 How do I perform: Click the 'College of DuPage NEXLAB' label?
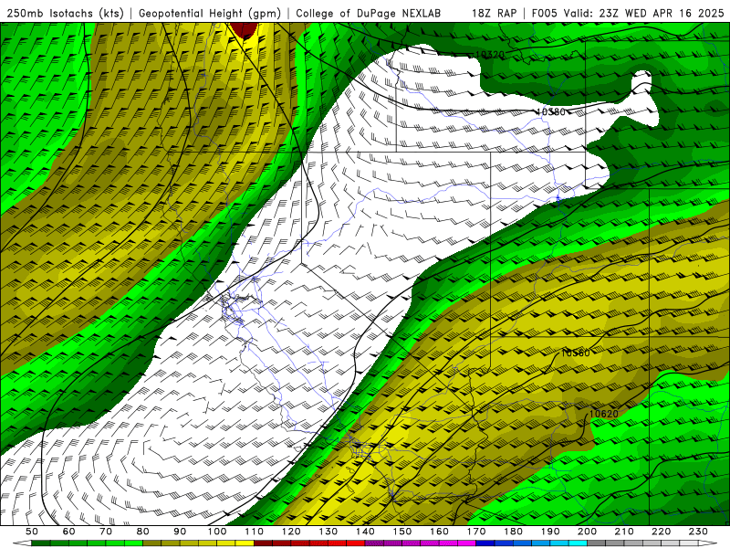[x=368, y=14]
